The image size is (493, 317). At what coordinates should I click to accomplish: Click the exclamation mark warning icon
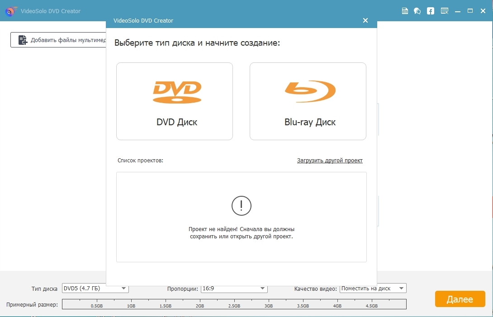(x=241, y=206)
